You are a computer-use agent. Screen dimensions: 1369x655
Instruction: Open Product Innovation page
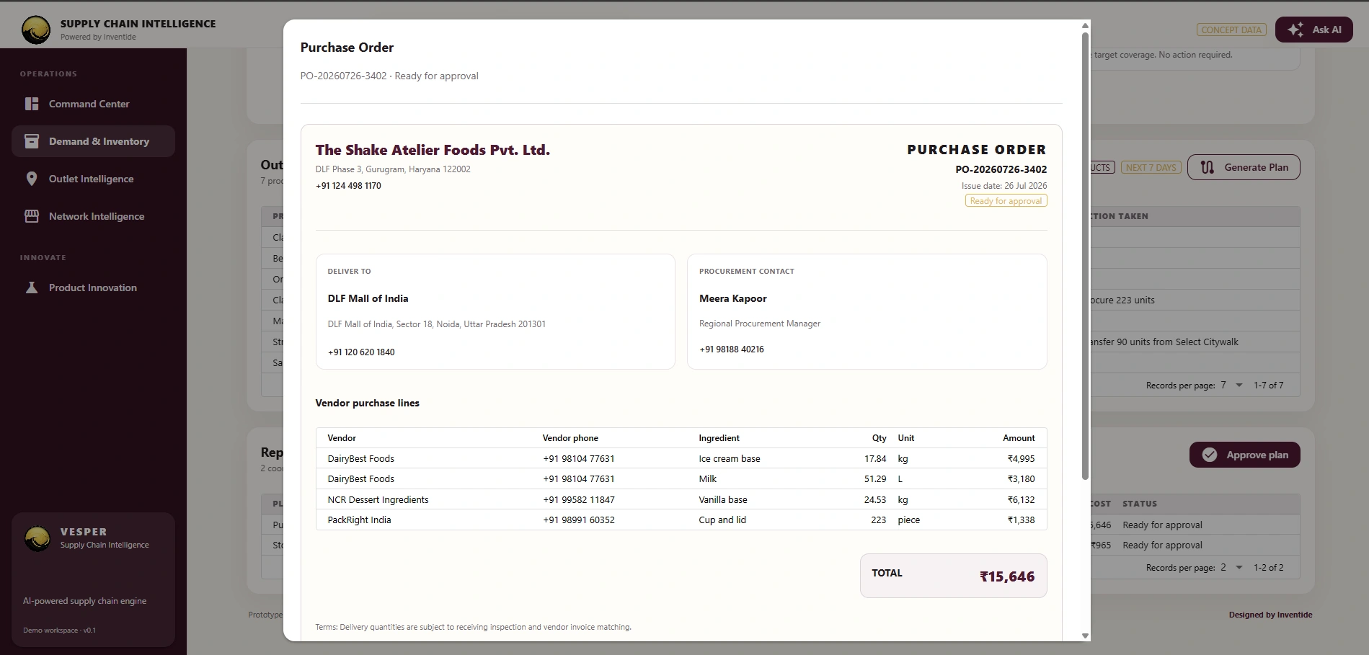click(x=94, y=288)
